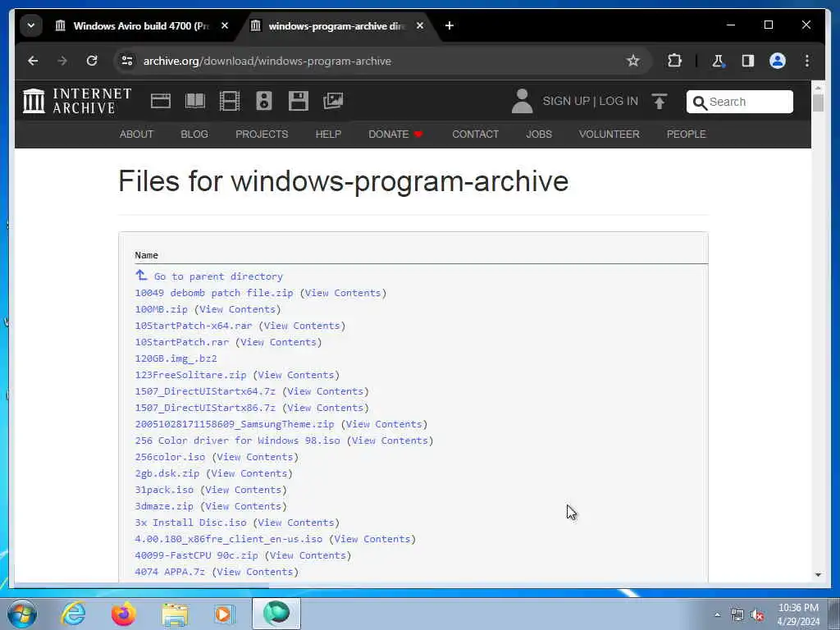Open the HELP menu item
840x630 pixels.
[328, 134]
